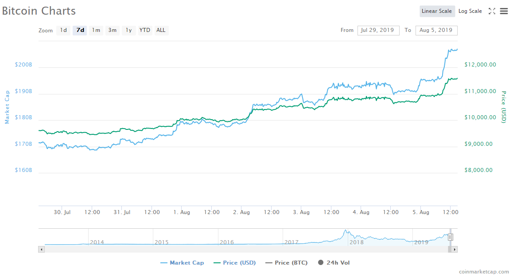Show ALL time data range

point(161,30)
